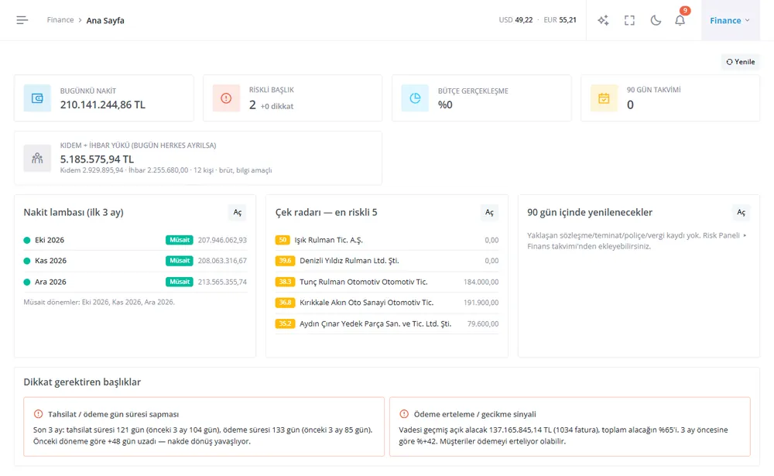Viewport: 774px width, 476px height.
Task: Open the Nakit lambası panel with Aç
Action: [x=238, y=212]
